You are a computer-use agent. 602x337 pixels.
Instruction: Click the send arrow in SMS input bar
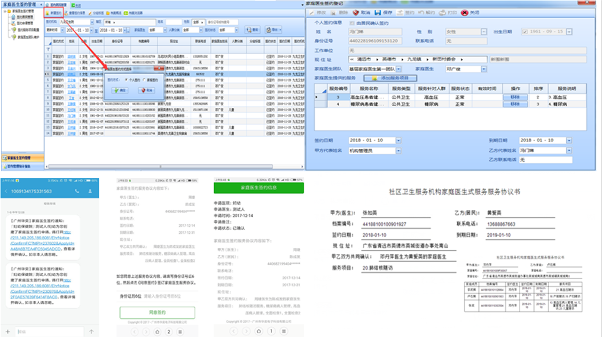[92, 332]
